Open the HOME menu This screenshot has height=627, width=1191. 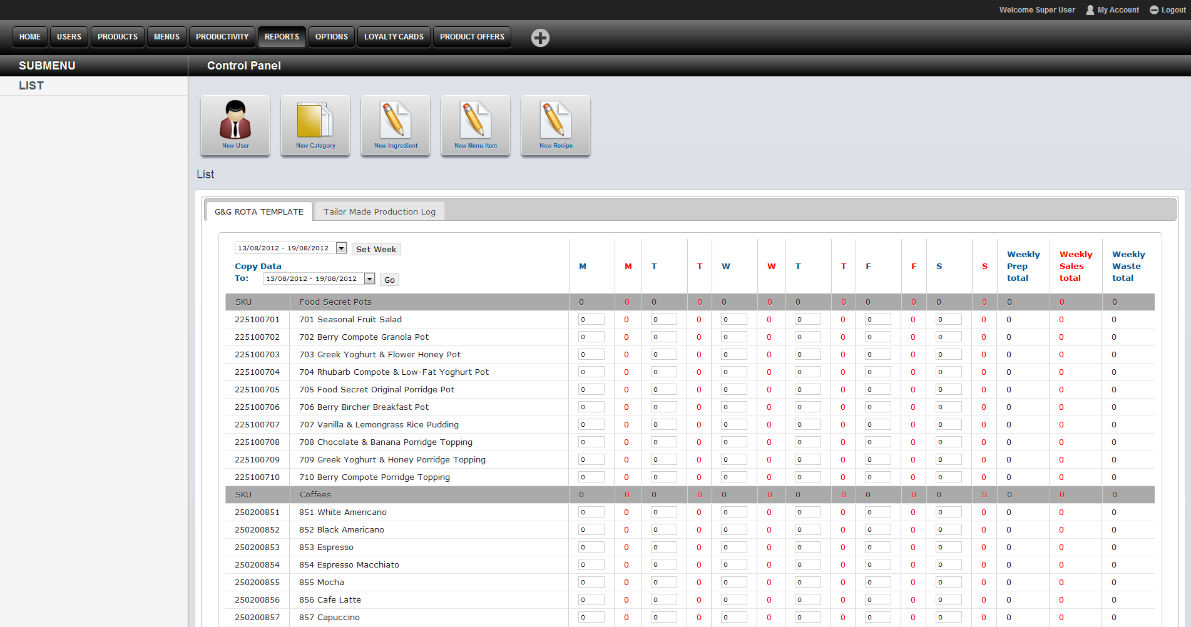[30, 37]
